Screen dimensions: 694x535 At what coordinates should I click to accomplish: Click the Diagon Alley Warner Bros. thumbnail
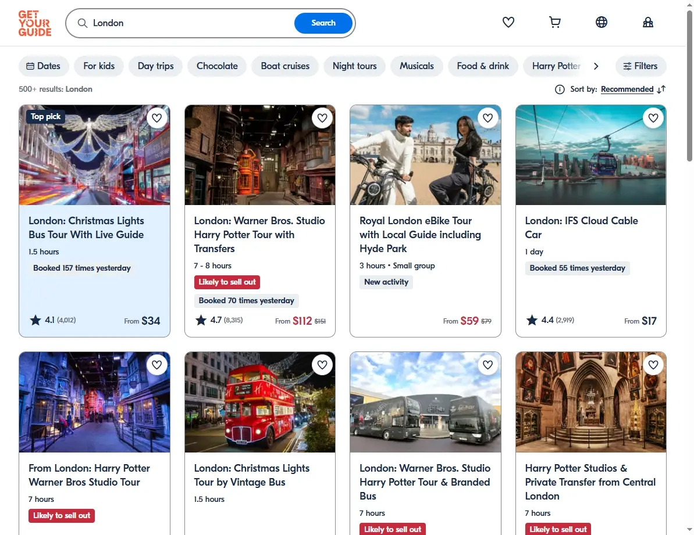(260, 155)
